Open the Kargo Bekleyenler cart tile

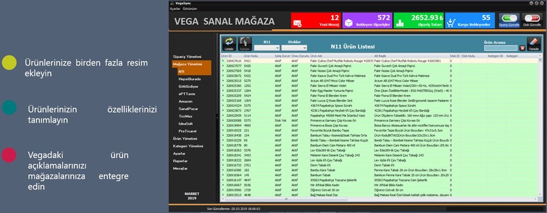(470, 21)
